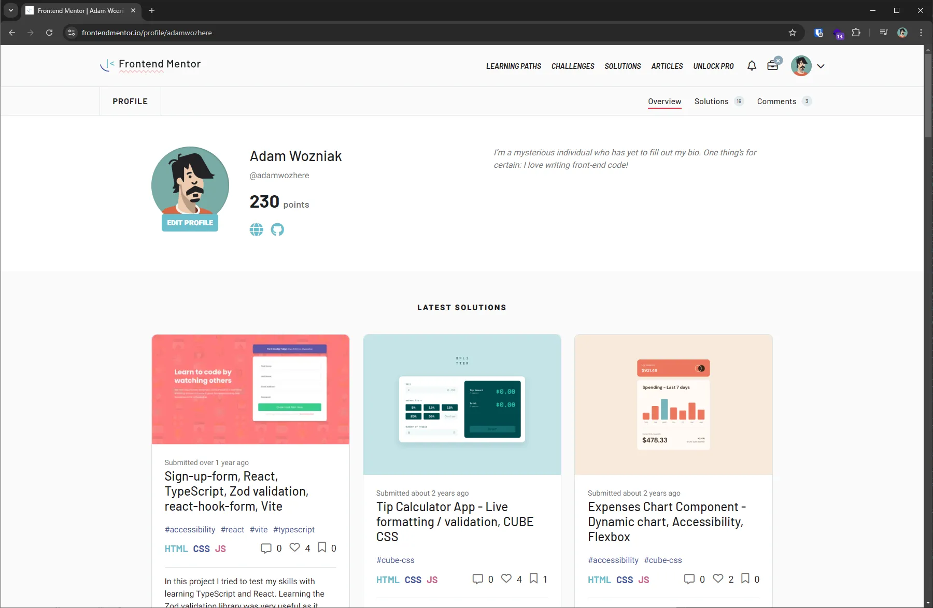This screenshot has height=608, width=933.
Task: Bookmark the Expenses Chart Component solution
Action: point(745,578)
